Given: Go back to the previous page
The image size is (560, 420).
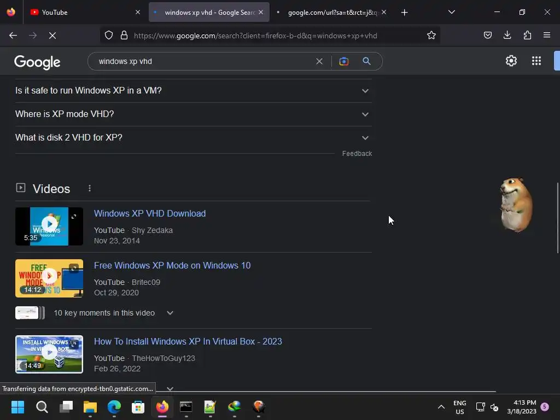Looking at the screenshot, I should 13,36.
